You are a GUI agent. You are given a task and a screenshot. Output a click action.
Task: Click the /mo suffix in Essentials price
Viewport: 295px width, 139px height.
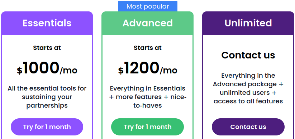(68, 71)
